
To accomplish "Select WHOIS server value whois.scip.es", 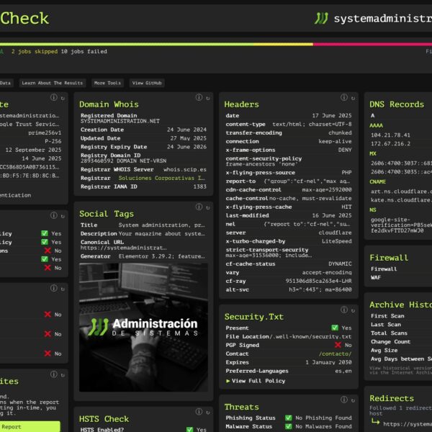I will (x=185, y=169).
